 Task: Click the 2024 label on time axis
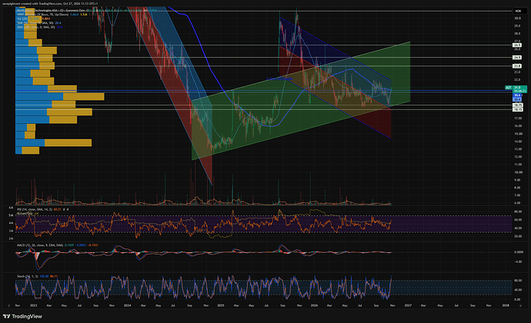click(127, 305)
